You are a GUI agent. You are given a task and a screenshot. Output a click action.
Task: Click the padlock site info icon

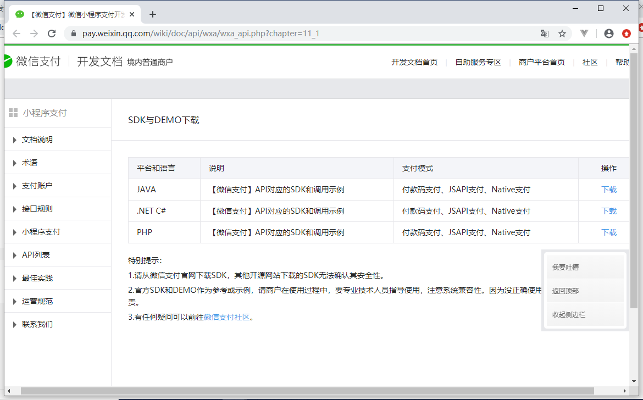click(74, 34)
